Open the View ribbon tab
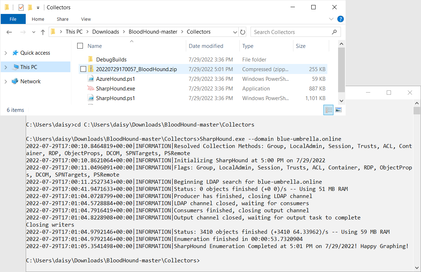 tap(86, 19)
